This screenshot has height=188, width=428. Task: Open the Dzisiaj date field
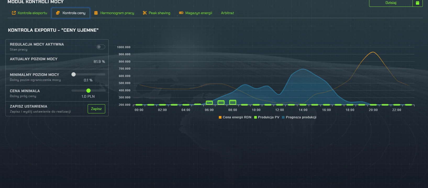click(391, 3)
